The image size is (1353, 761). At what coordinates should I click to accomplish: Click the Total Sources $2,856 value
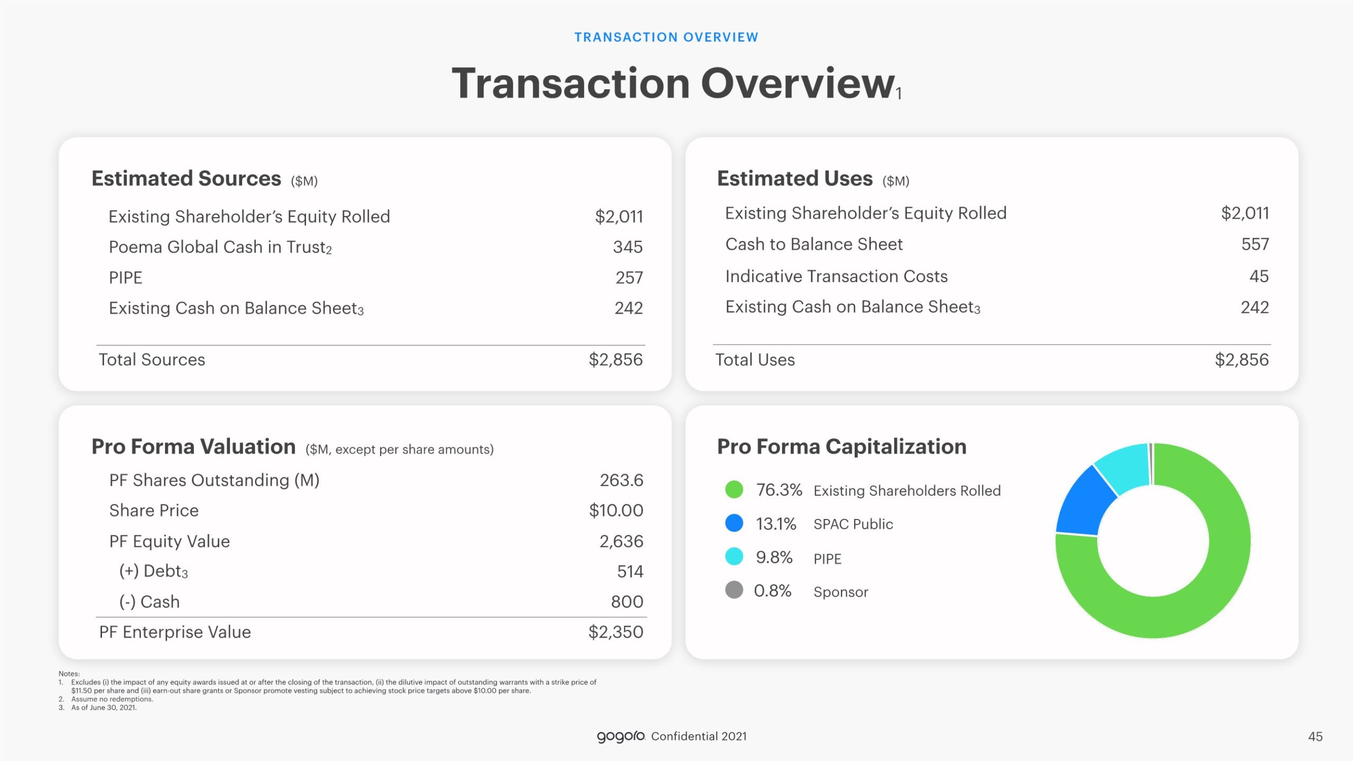pyautogui.click(x=615, y=360)
